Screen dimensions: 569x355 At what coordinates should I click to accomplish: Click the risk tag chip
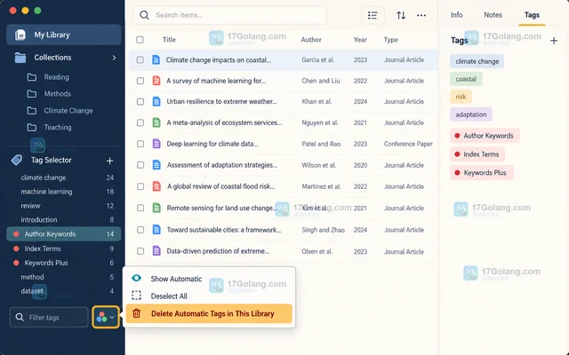[x=461, y=97]
